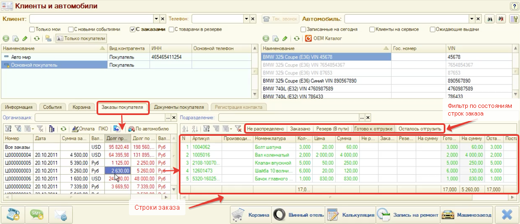Check Записанные на сегодня
The width and height of the screenshot is (520, 224).
point(303,29)
